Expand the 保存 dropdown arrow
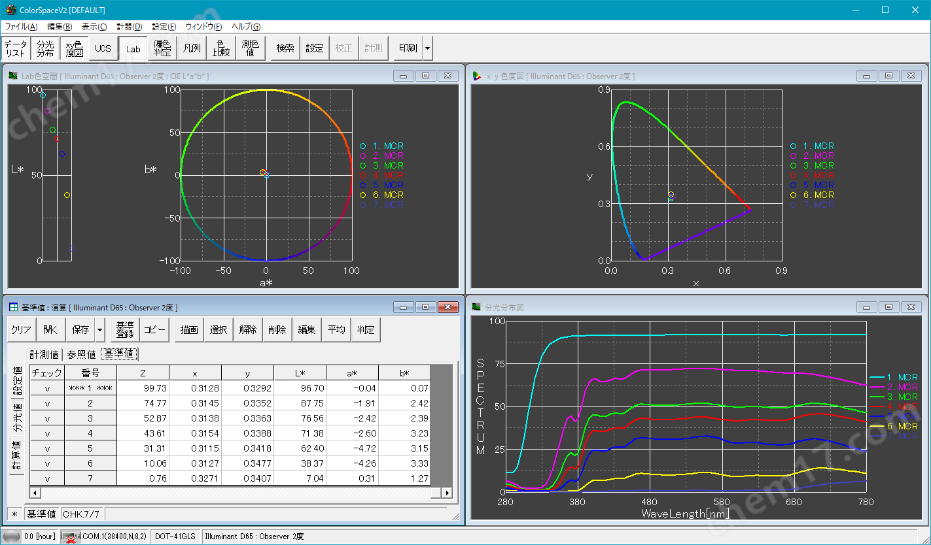 (99, 330)
